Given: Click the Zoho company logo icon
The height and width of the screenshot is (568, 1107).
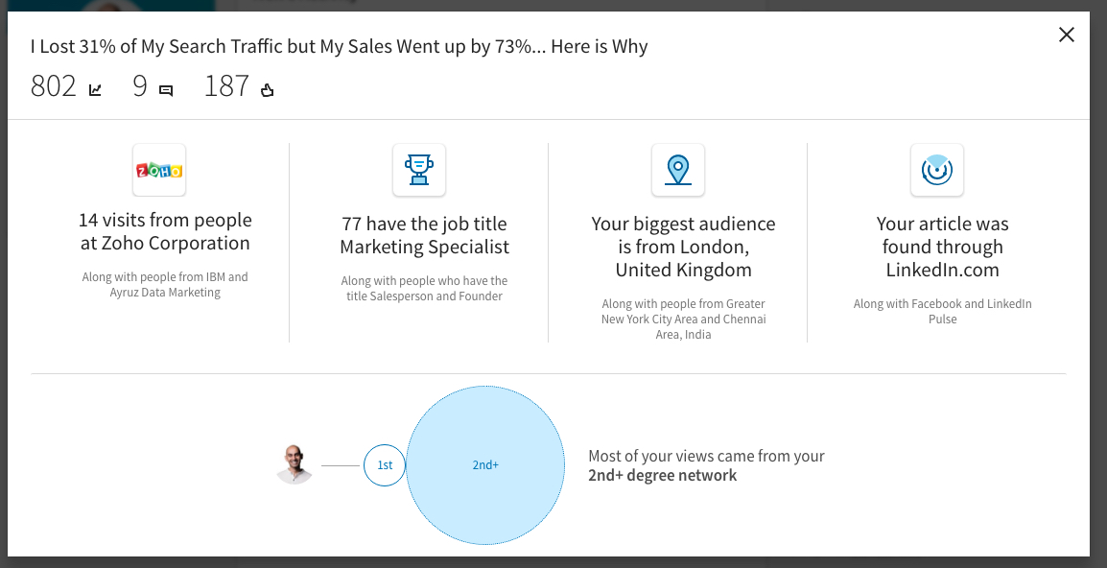Looking at the screenshot, I should coord(159,171).
